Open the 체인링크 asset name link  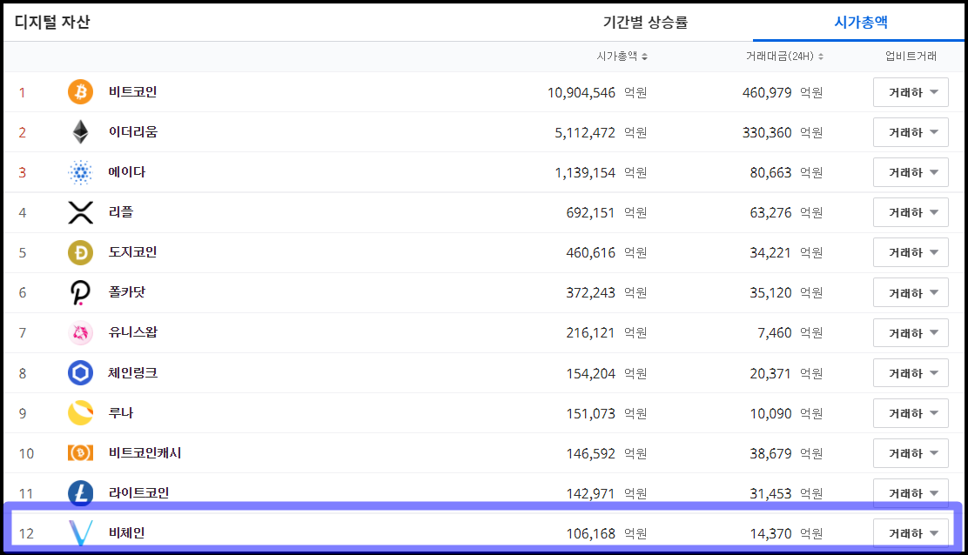pos(132,373)
